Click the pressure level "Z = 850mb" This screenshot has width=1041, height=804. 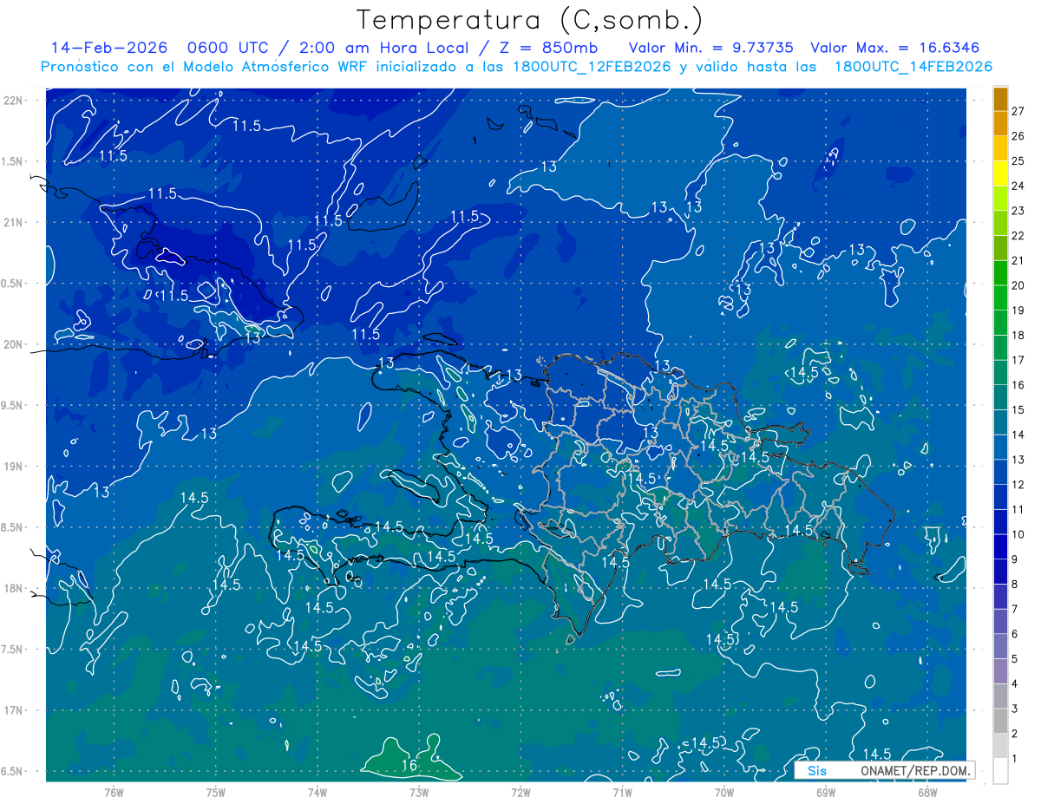(x=549, y=48)
